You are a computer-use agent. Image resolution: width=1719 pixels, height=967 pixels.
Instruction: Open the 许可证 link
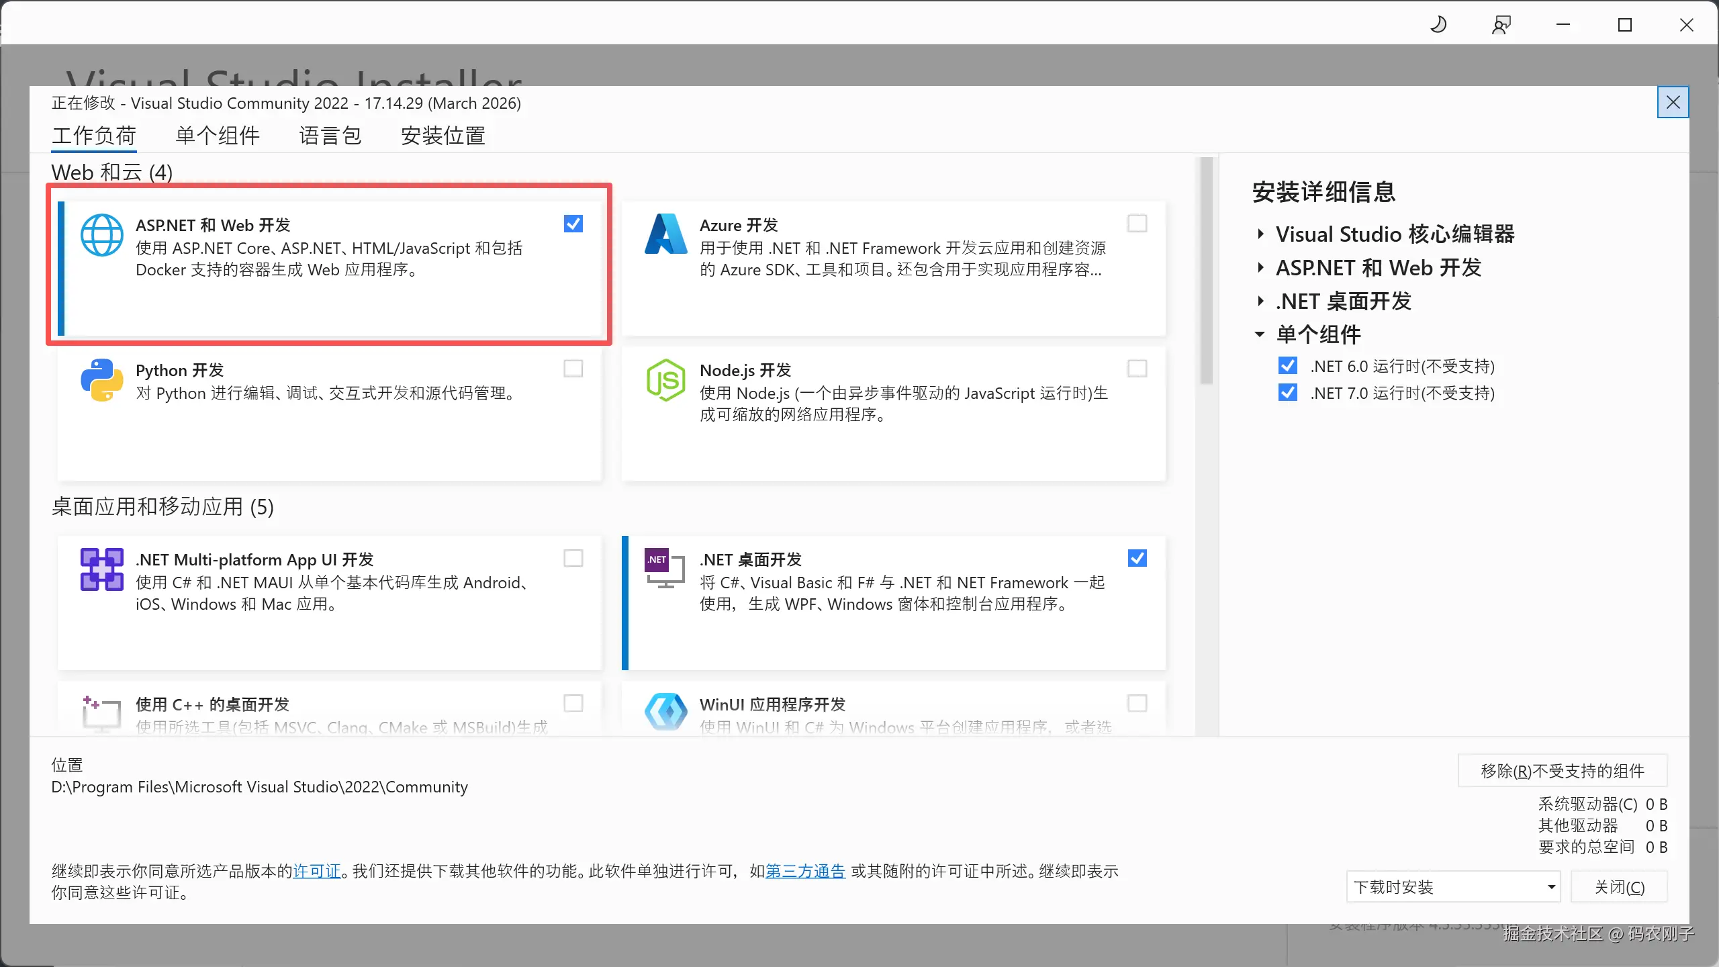(x=317, y=871)
